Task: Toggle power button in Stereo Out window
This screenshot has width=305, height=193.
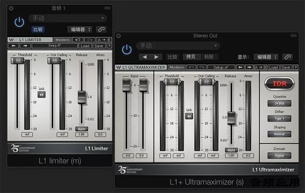Action: [x=127, y=50]
